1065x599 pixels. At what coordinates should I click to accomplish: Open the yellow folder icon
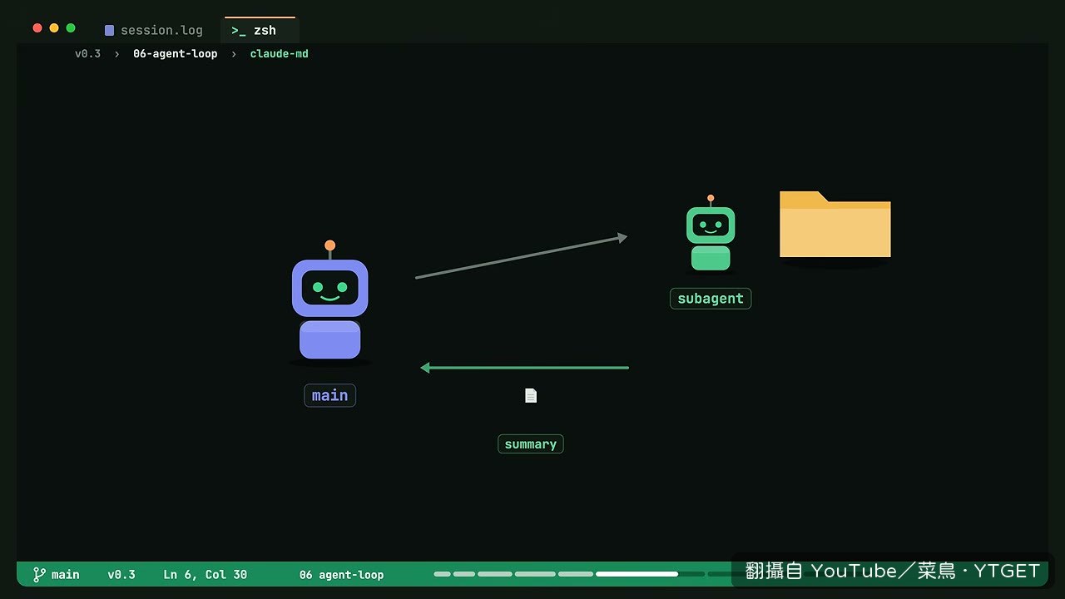(835, 224)
